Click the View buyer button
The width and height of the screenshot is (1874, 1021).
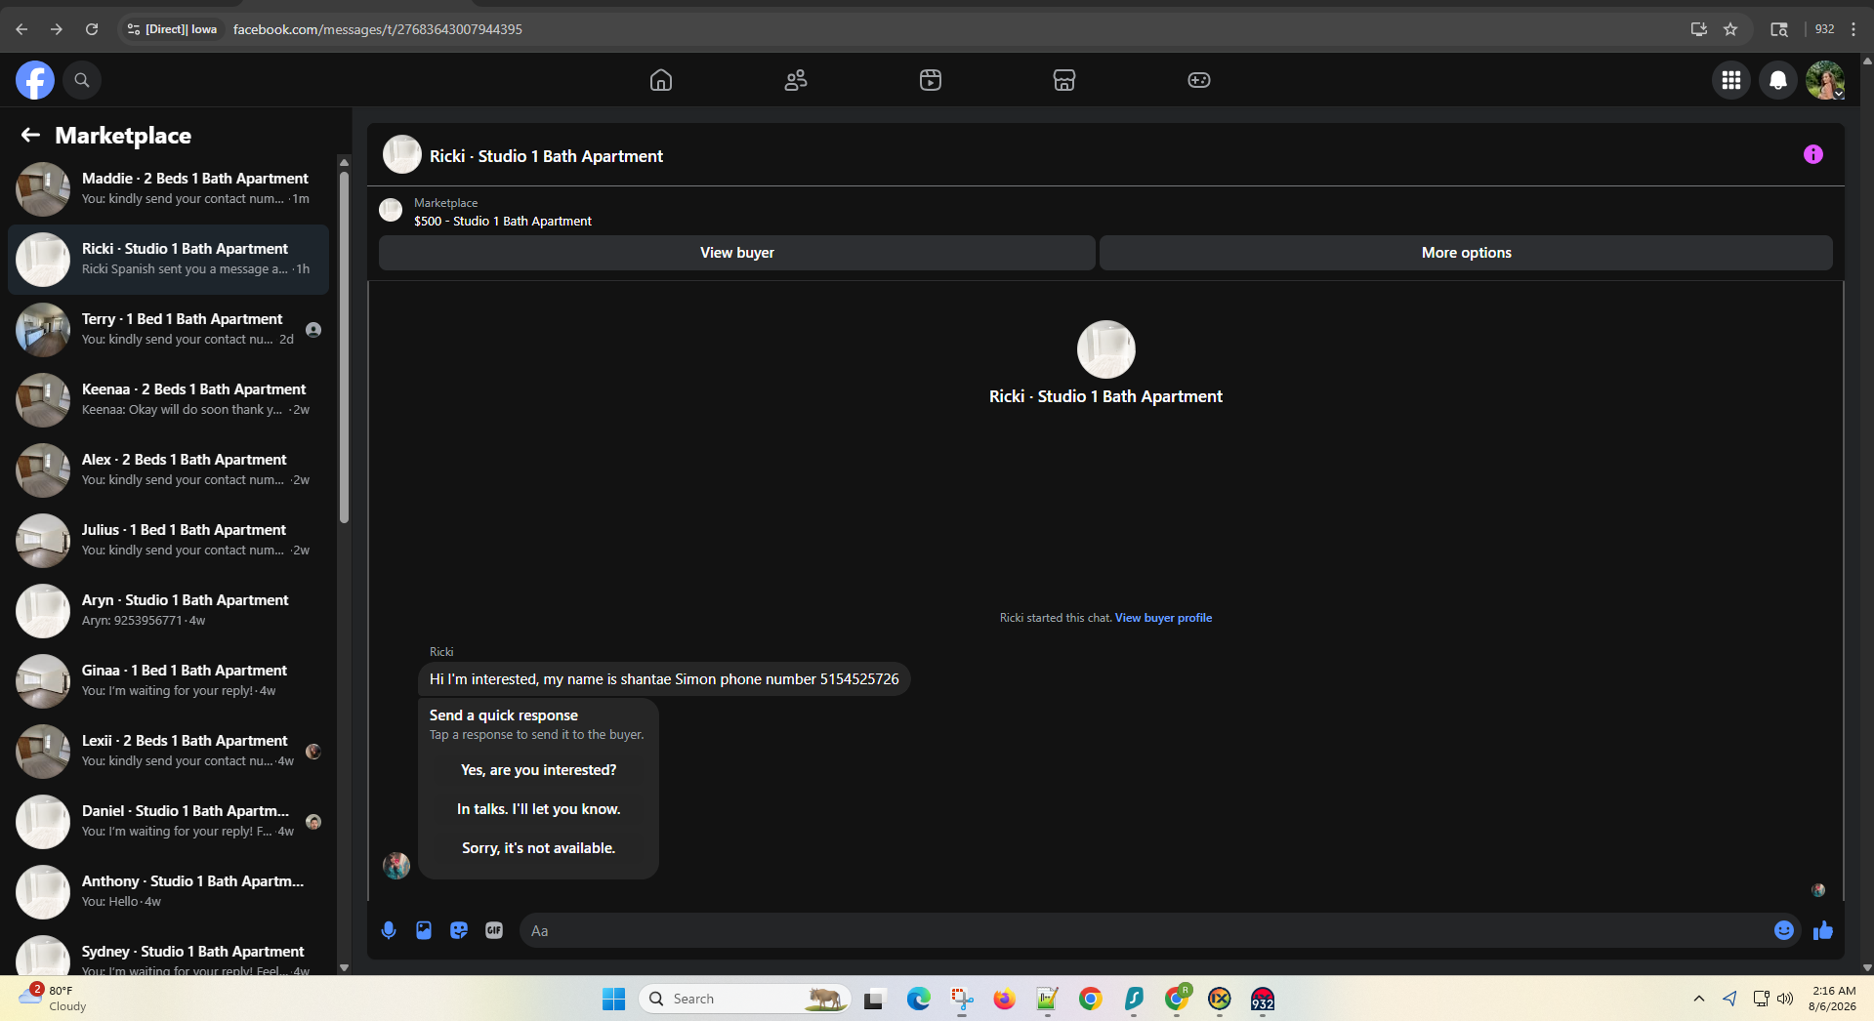click(737, 253)
